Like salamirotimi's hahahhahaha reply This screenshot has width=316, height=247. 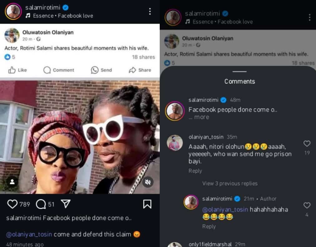click(x=307, y=206)
